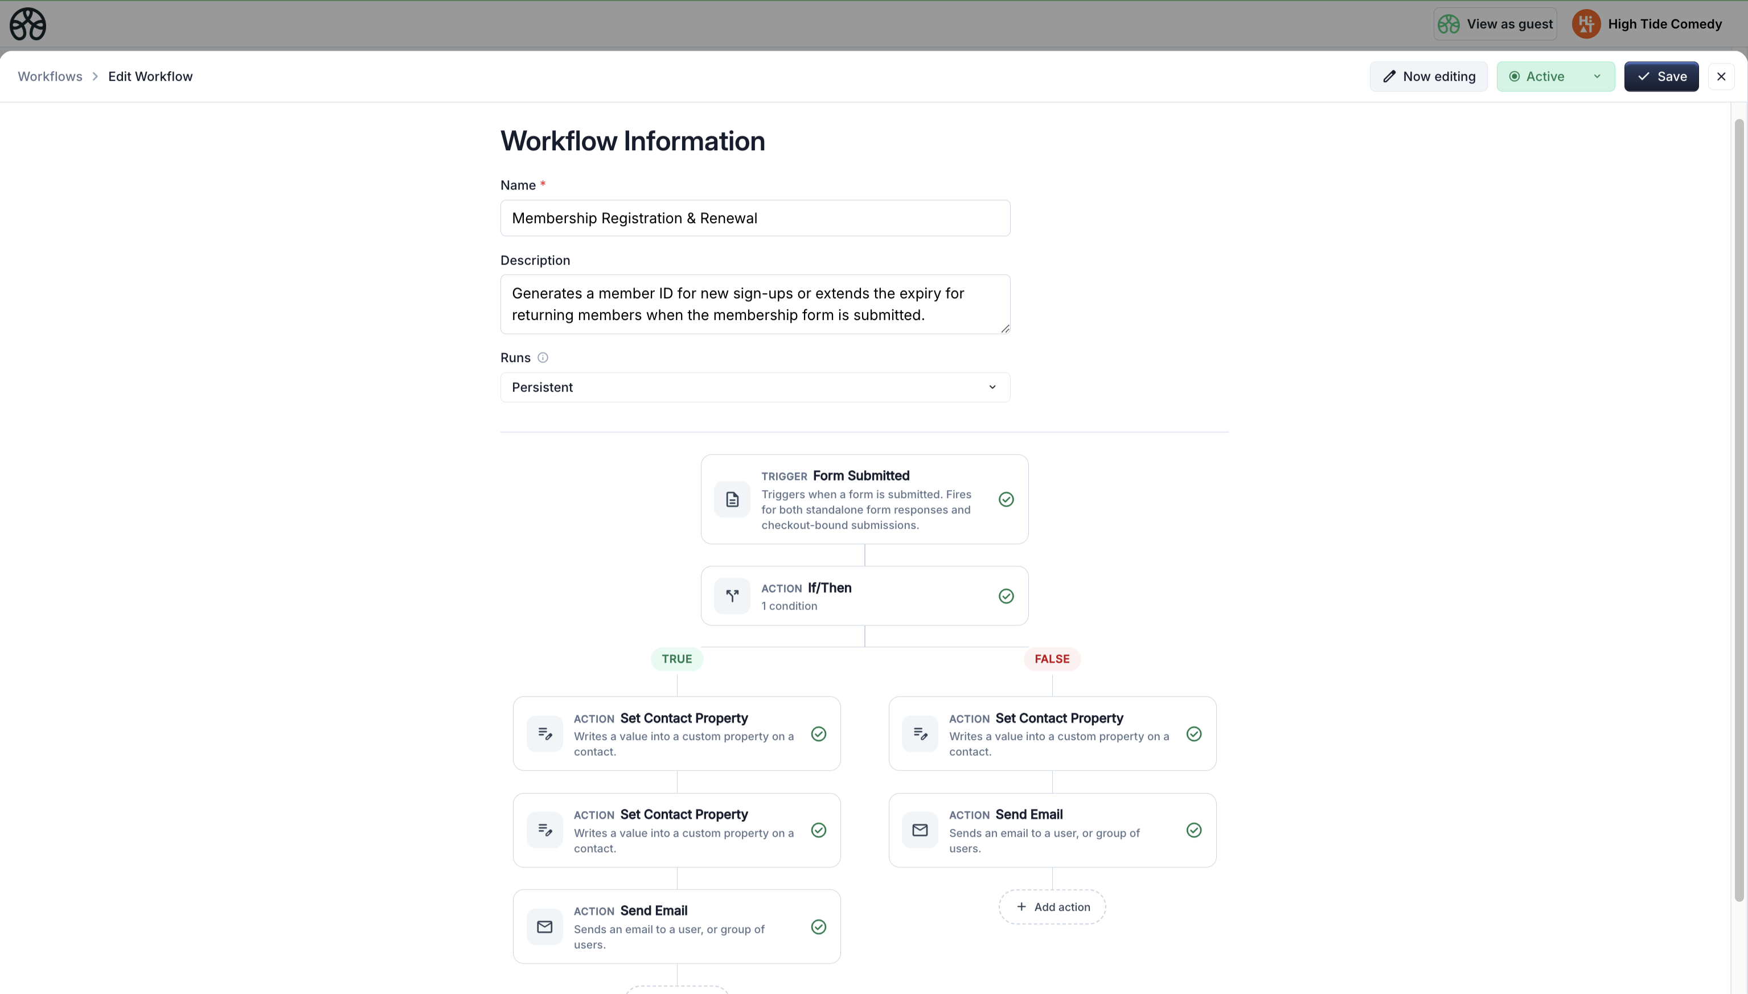Image resolution: width=1748 pixels, height=994 pixels.
Task: Click the info icon next to Runs
Action: coord(543,358)
